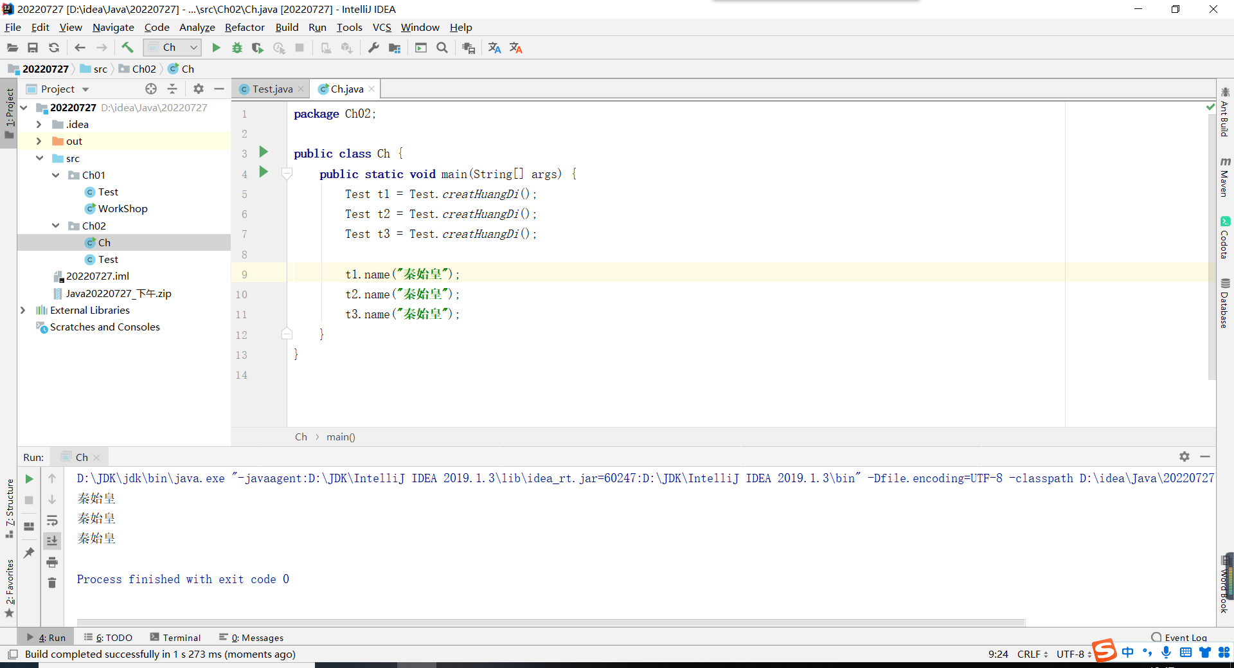This screenshot has width=1234, height=668.
Task: Open the Ch run configuration dropdown
Action: point(172,48)
